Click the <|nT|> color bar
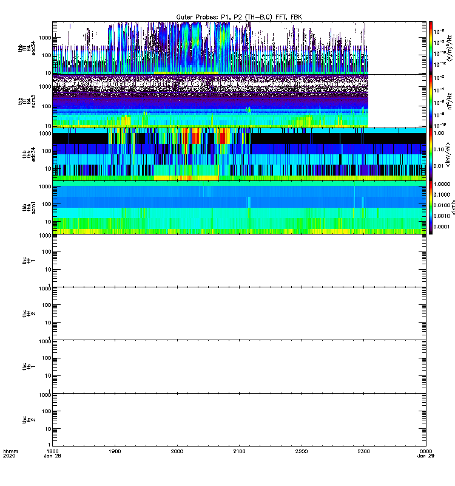This screenshot has height=486, width=455. point(431,207)
